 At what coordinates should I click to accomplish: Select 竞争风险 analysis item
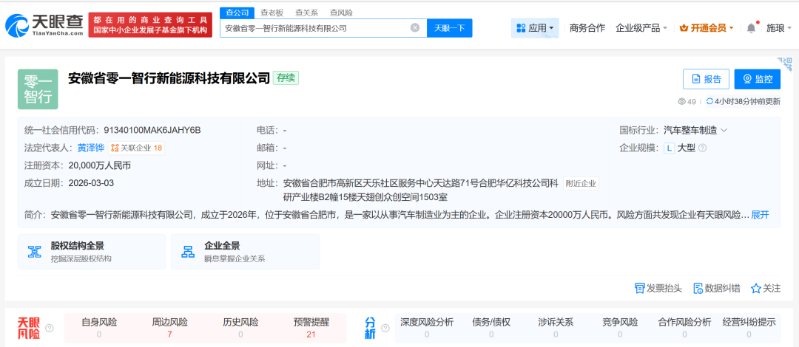(x=620, y=329)
